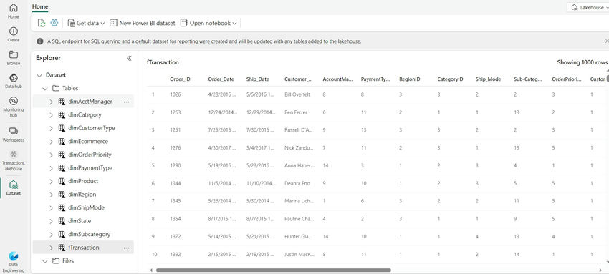The height and width of the screenshot is (274, 609).
Task: Click the Order_ID column header
Action: pyautogui.click(x=180, y=79)
